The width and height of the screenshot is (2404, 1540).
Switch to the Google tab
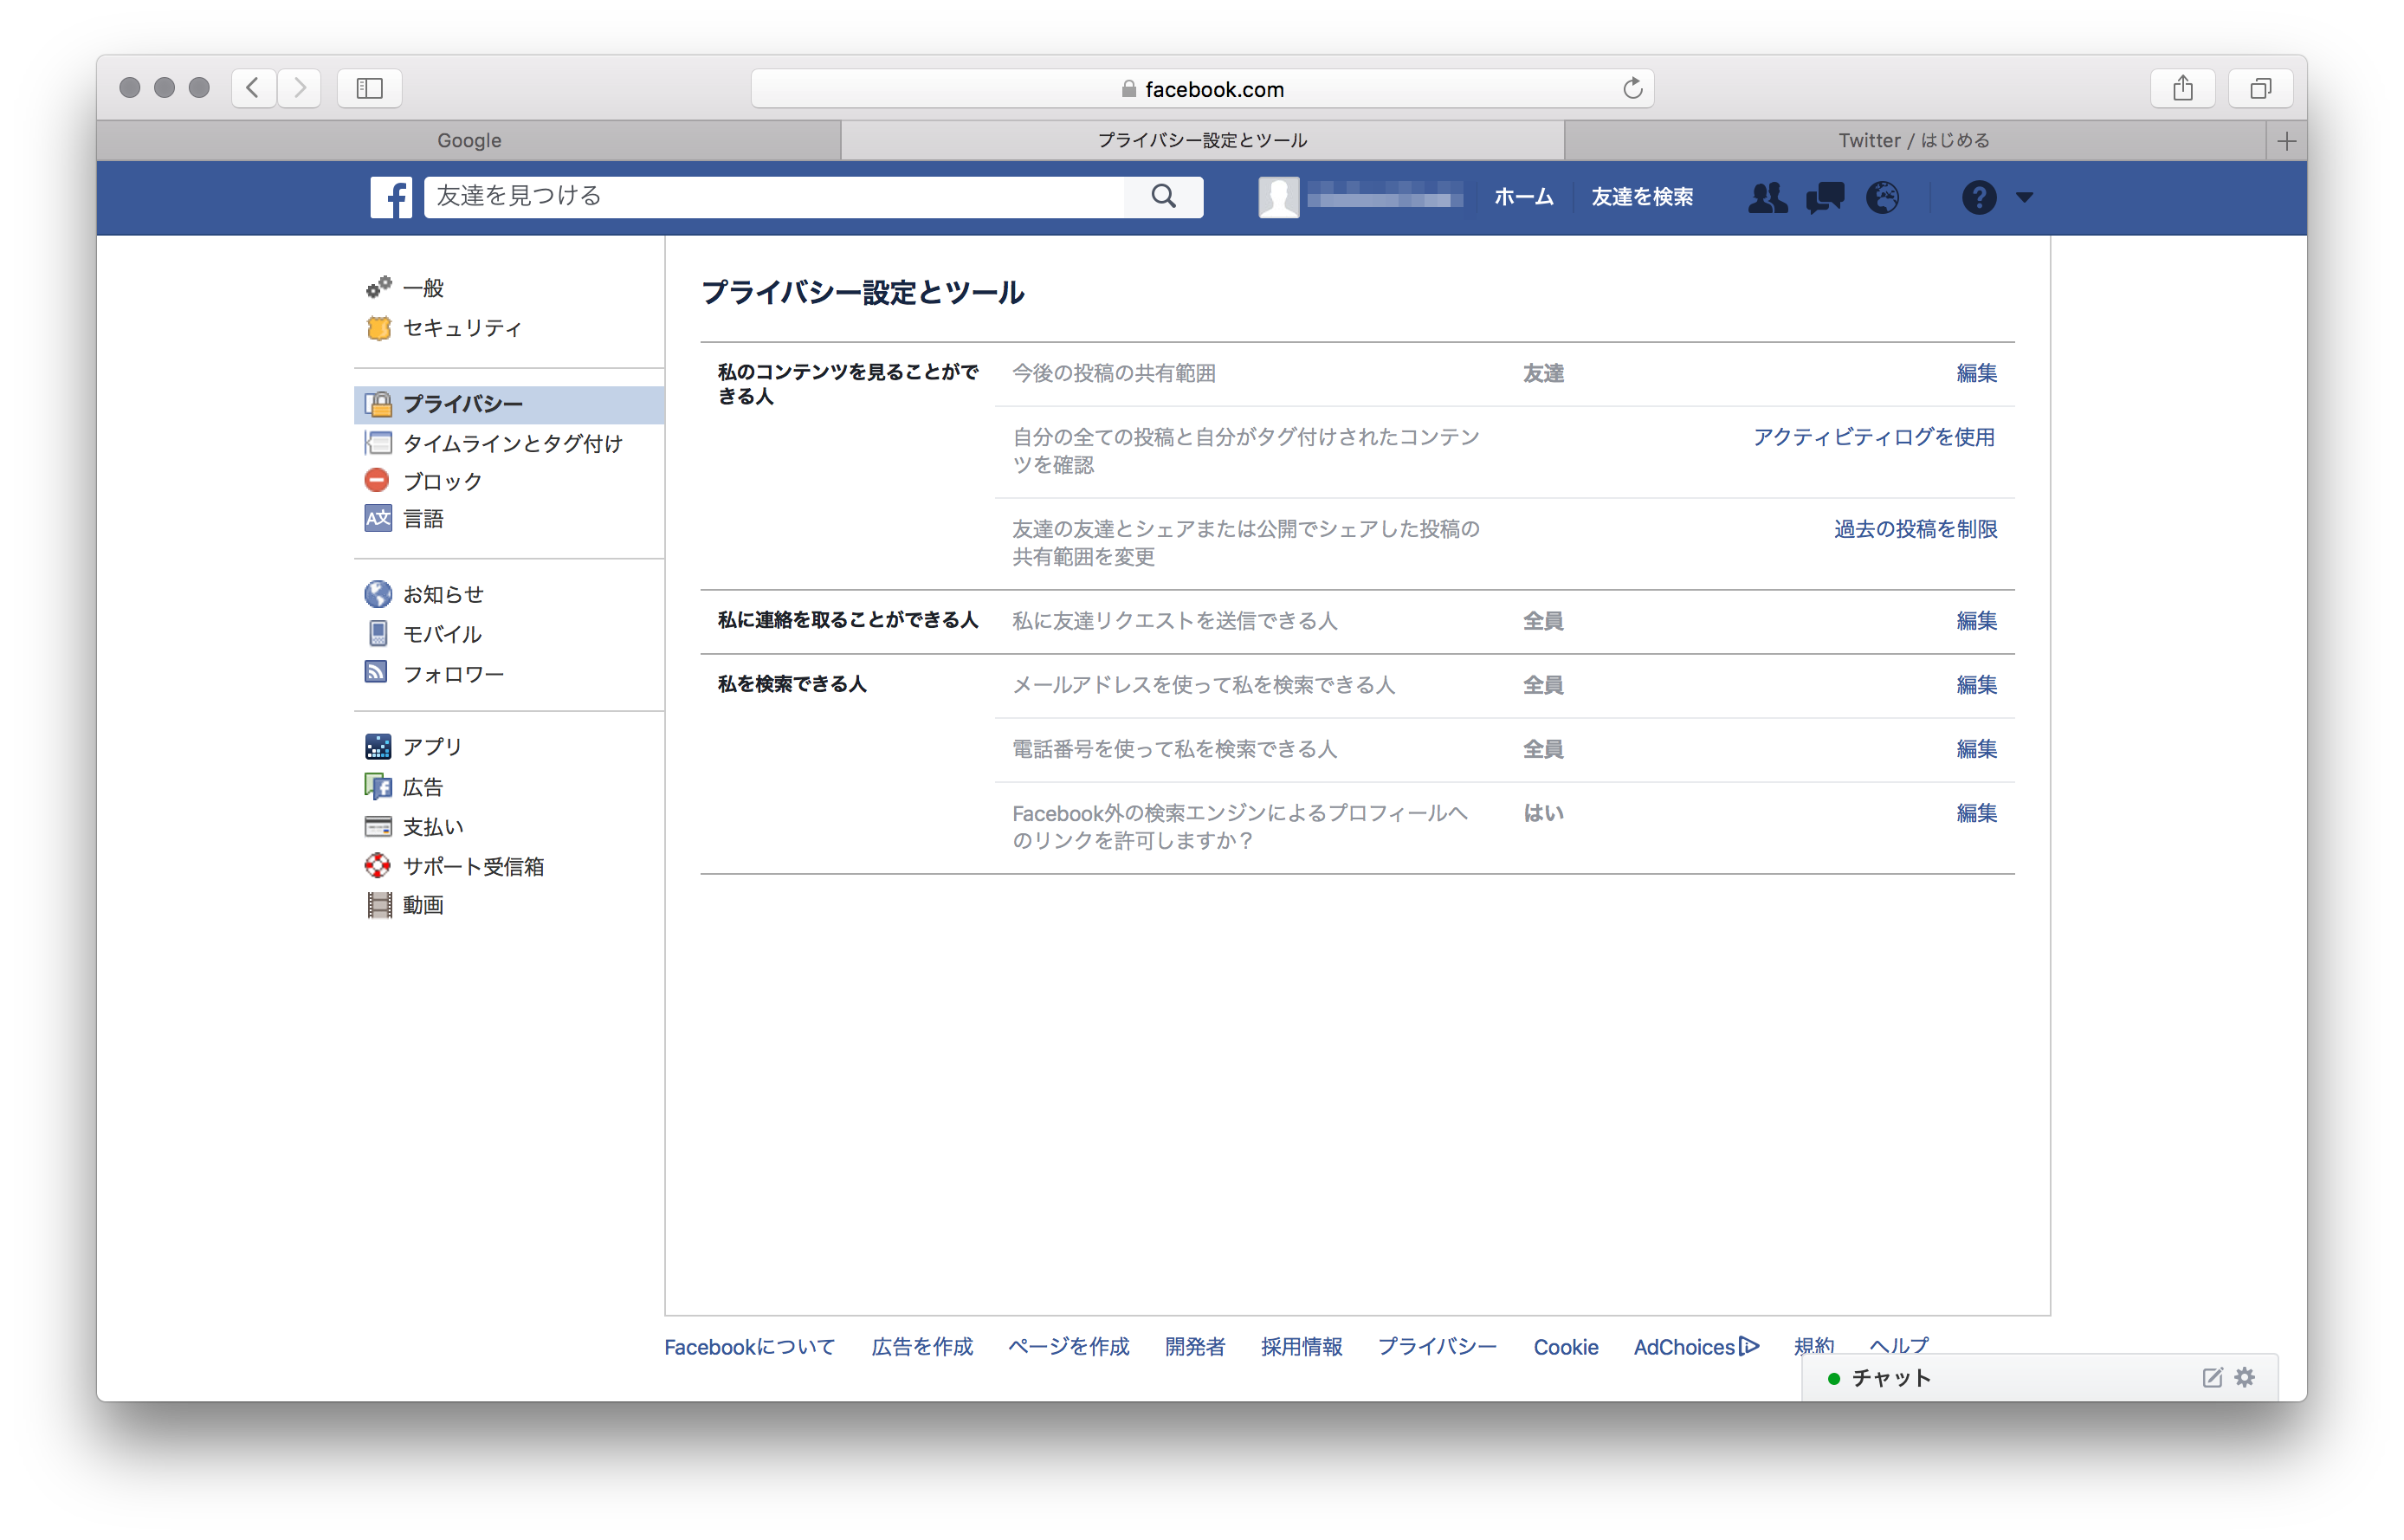click(468, 140)
